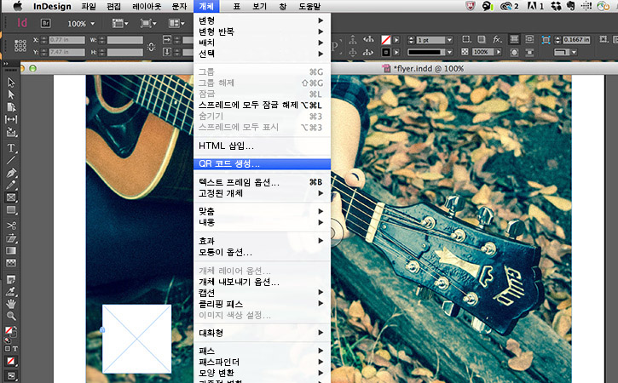The width and height of the screenshot is (618, 383).
Task: Open the Apple menu
Action: pos(18,6)
